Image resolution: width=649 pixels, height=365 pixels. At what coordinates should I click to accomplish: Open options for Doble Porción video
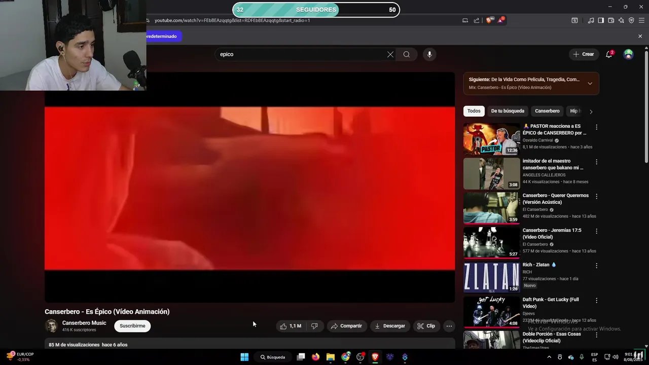coord(596,335)
